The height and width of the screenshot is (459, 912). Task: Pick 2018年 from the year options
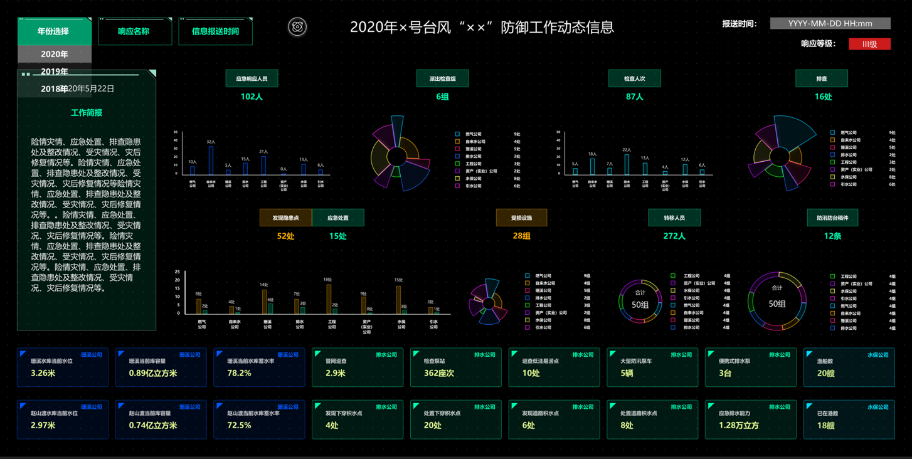click(x=55, y=89)
